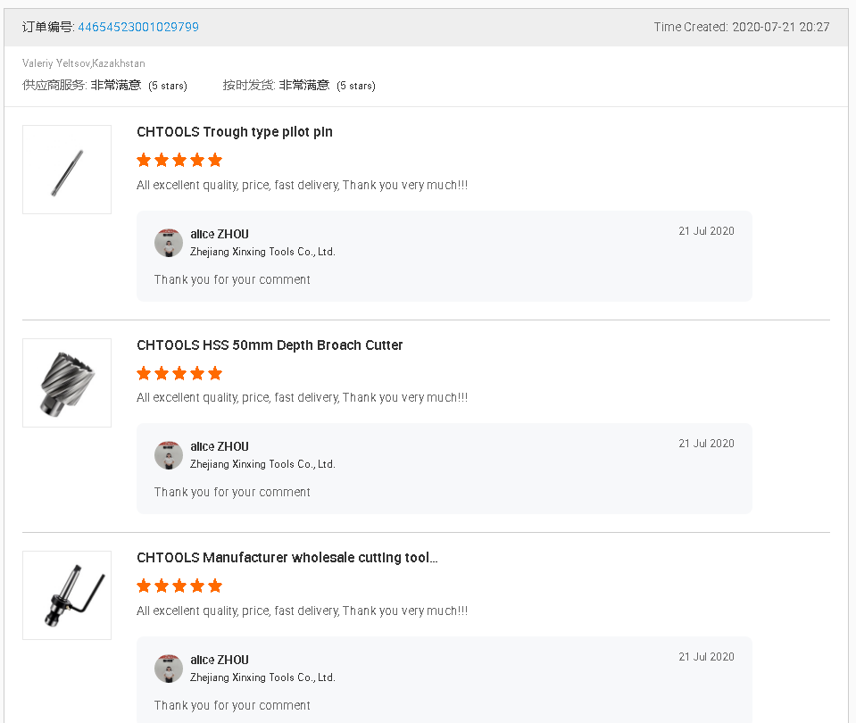Click reviewer name Valeriy Yeltsov, Kazakhstan
The height and width of the screenshot is (723, 856).
[x=84, y=63]
